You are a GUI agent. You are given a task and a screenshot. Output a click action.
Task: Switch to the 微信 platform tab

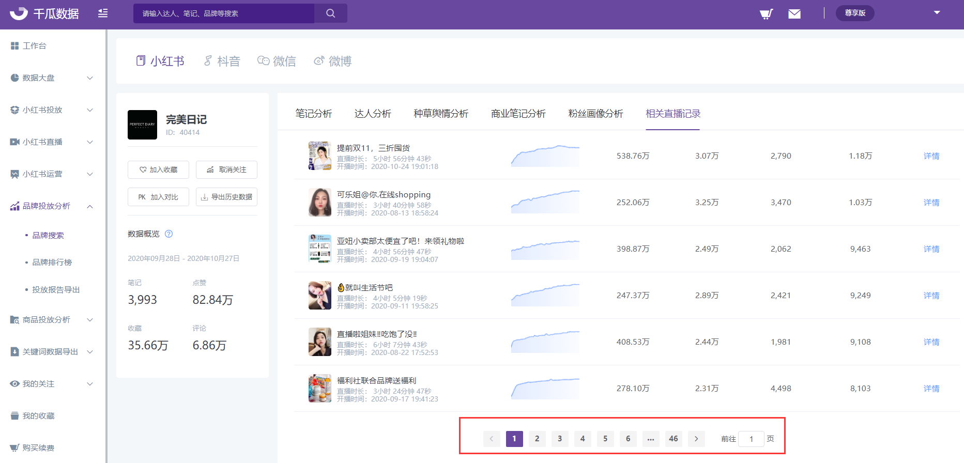(x=277, y=61)
